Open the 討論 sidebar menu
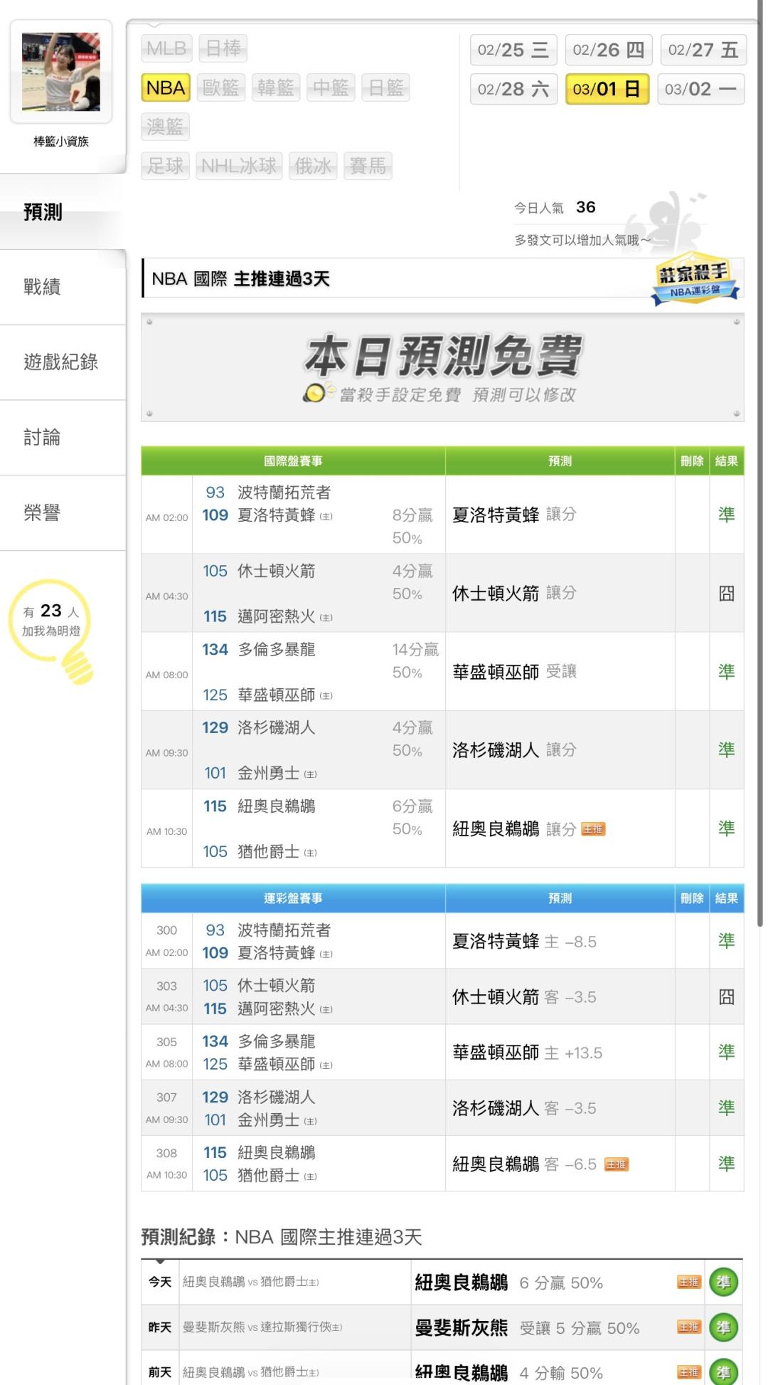 click(x=63, y=438)
